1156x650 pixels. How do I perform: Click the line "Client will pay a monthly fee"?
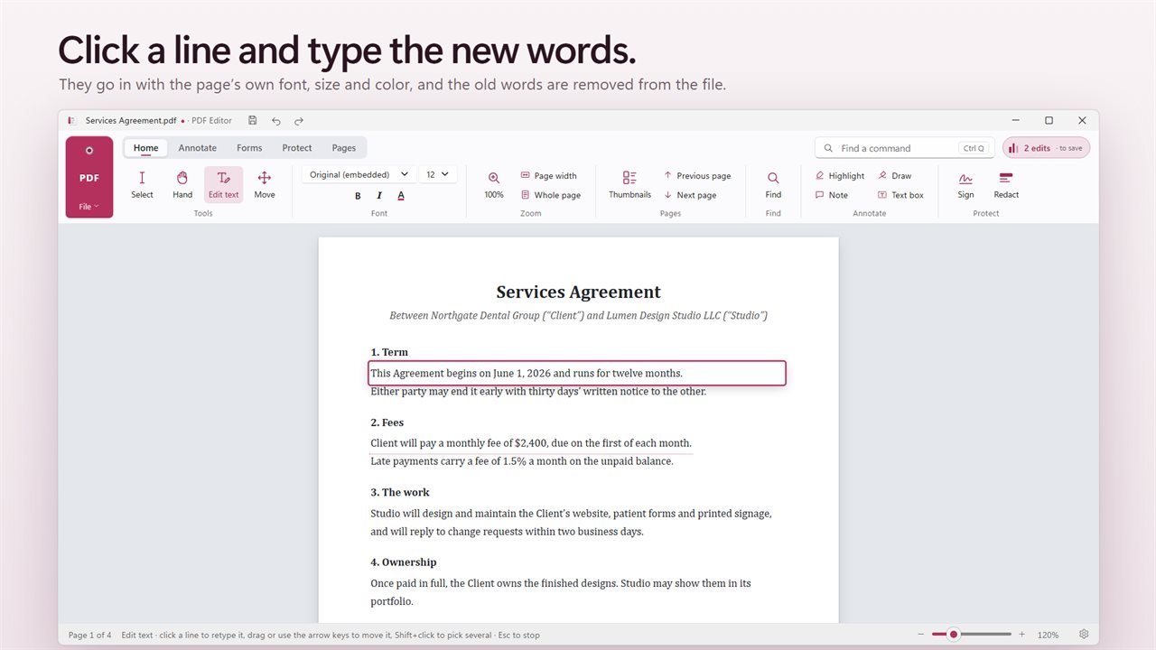tap(531, 443)
